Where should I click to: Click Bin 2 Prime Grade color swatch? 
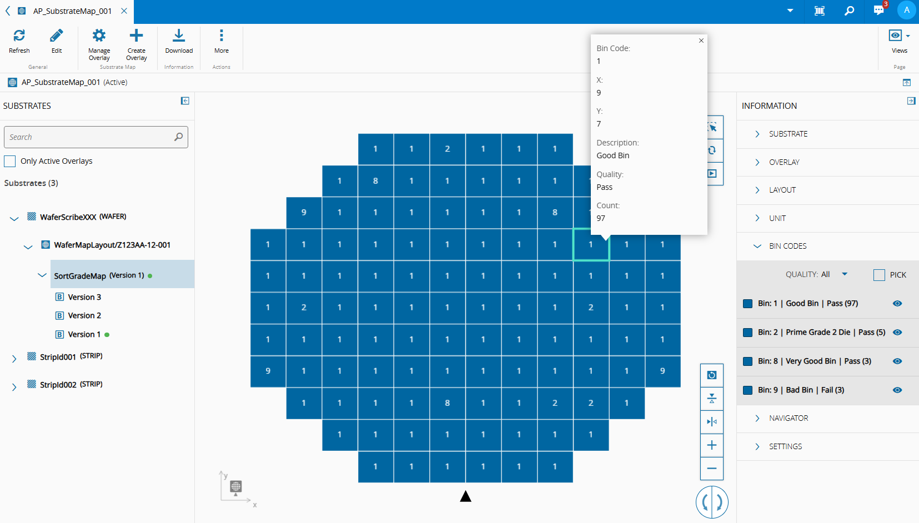pos(747,333)
